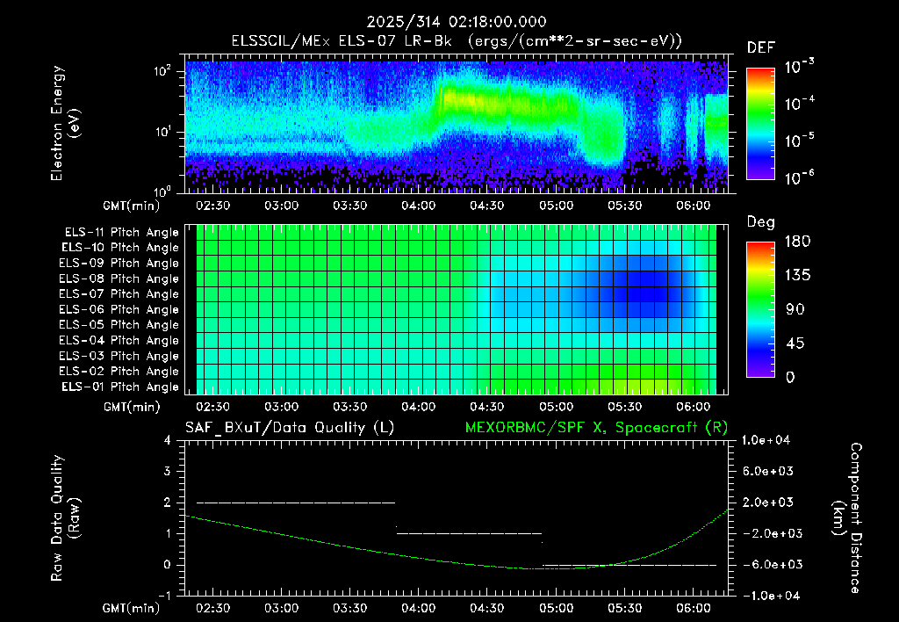Click the Deg pitch angle color bar
899x622 pixels.
[760, 309]
